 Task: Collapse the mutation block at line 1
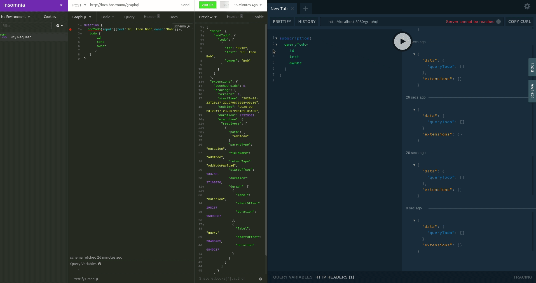[81, 25]
